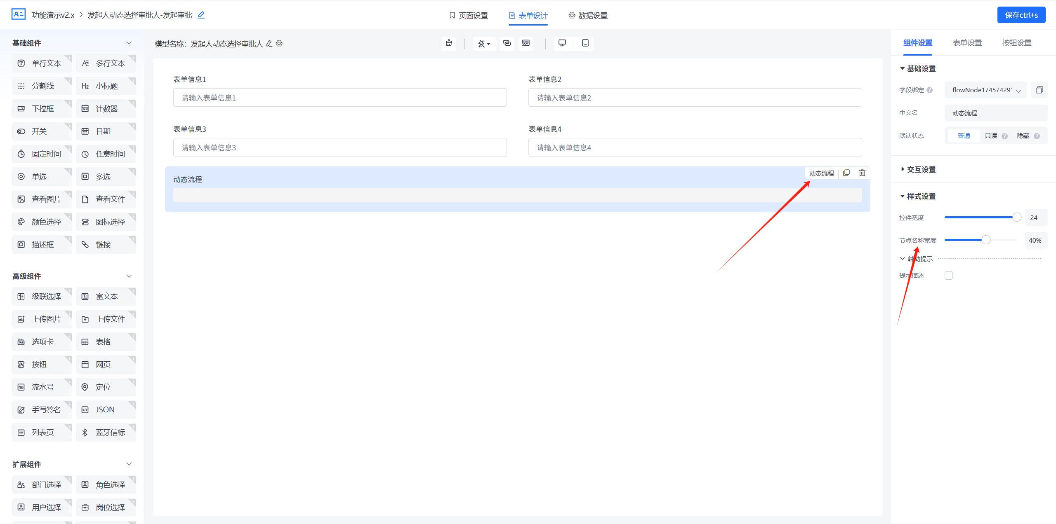The width and height of the screenshot is (1056, 524).
Task: Click the 页面设置 link at the top
Action: click(468, 15)
